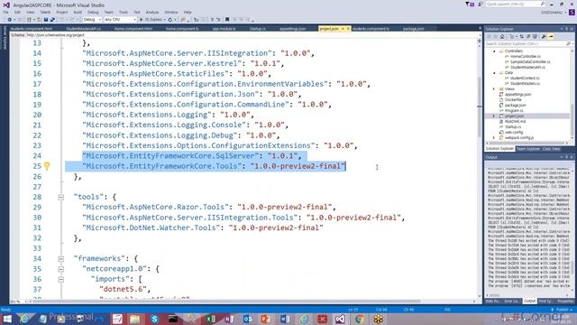
Task: Select appsettings.json in Solution Explorer
Action: [x=517, y=94]
